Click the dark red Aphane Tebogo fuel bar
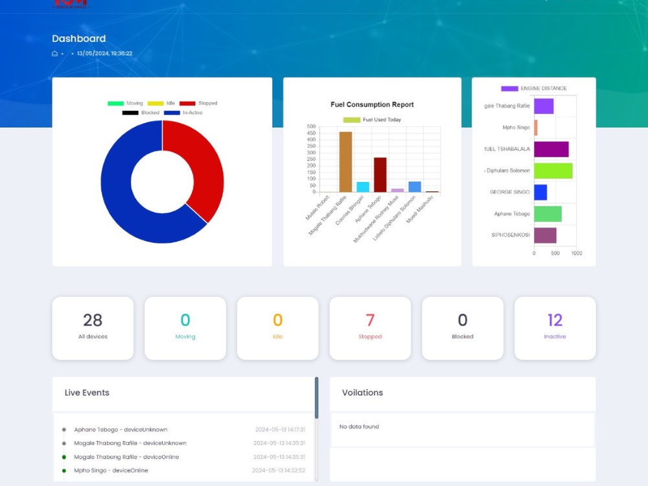 [x=380, y=175]
